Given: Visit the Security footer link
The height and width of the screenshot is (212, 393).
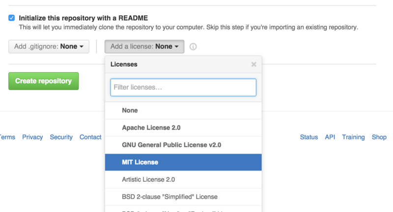Looking at the screenshot, I should (61, 137).
